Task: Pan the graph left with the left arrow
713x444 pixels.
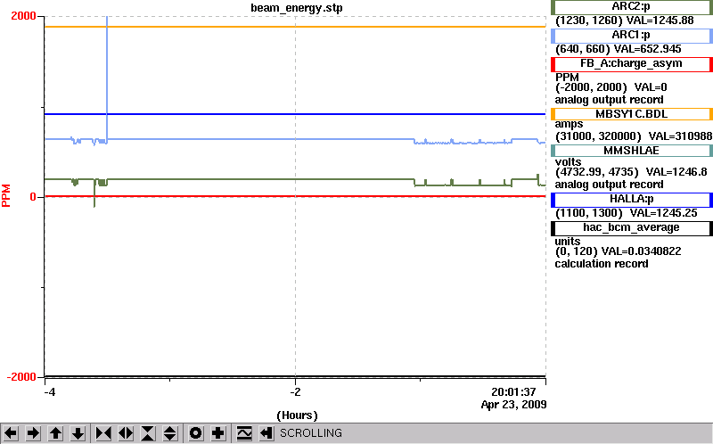Action: [x=11, y=433]
